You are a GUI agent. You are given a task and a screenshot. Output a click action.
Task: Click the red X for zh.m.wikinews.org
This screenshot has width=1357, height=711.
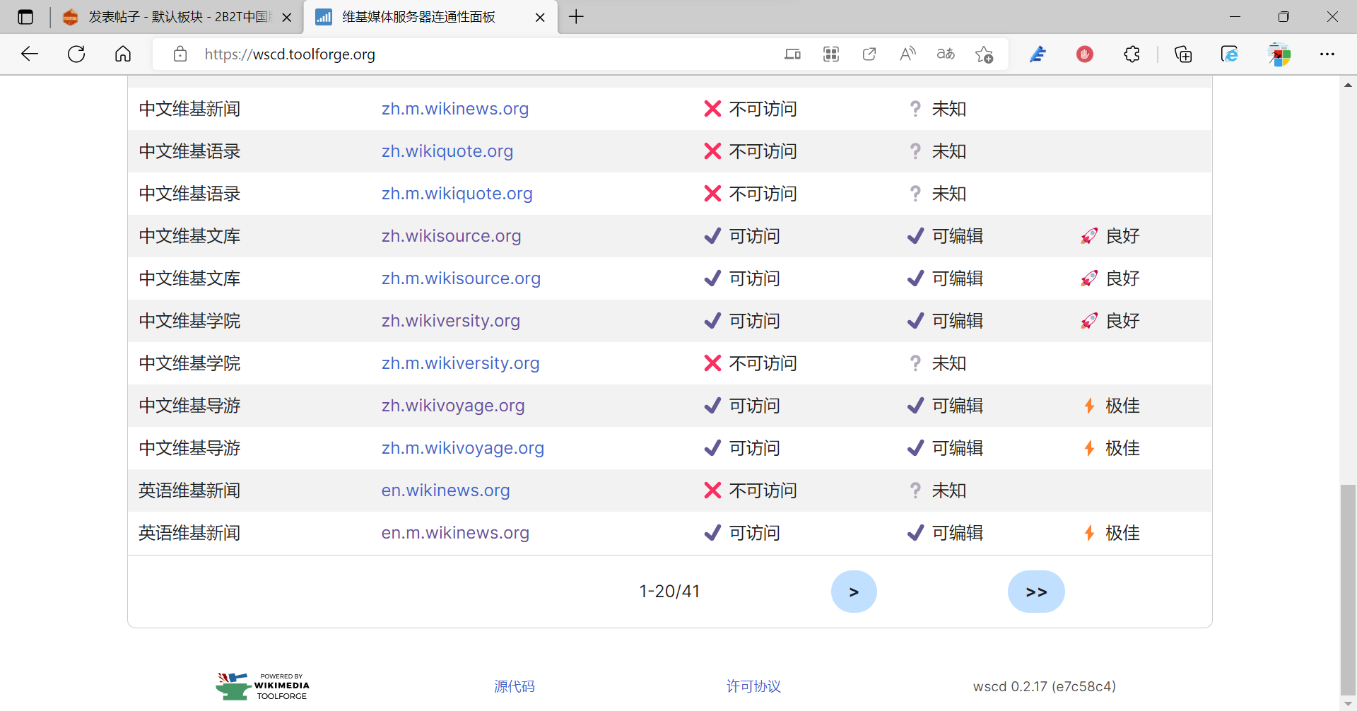point(712,109)
